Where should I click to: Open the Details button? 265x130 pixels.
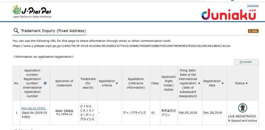246,62
